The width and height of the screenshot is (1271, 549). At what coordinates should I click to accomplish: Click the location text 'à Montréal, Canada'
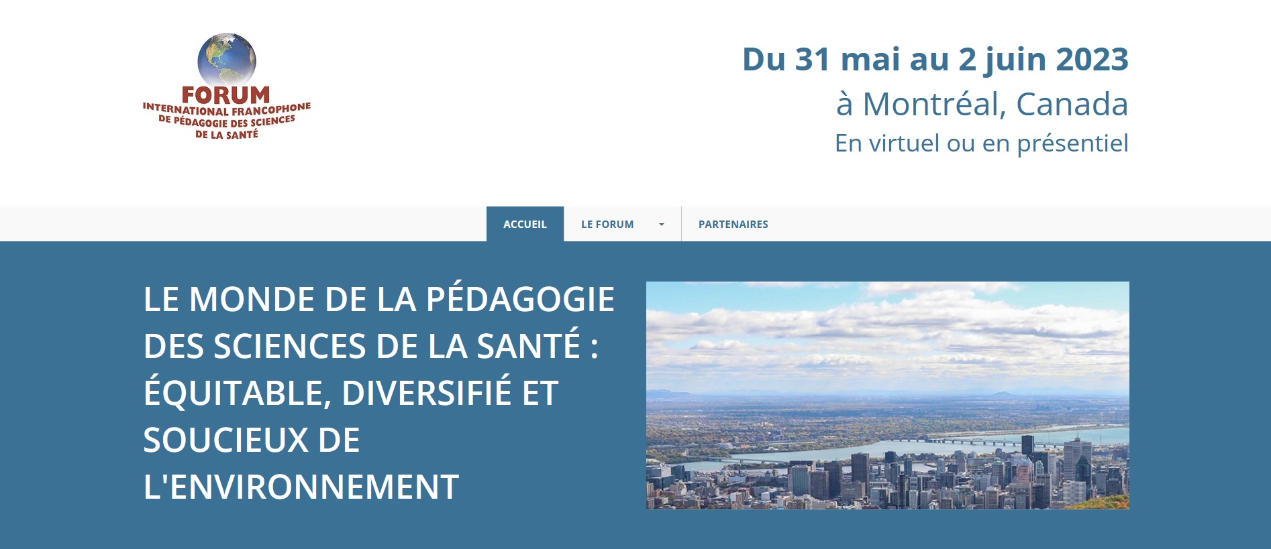981,104
